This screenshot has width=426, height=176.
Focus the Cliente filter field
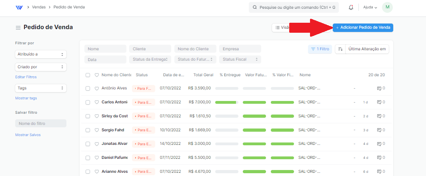(x=150, y=49)
